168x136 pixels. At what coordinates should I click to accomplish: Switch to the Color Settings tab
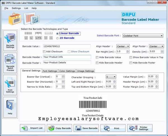pos(67,71)
